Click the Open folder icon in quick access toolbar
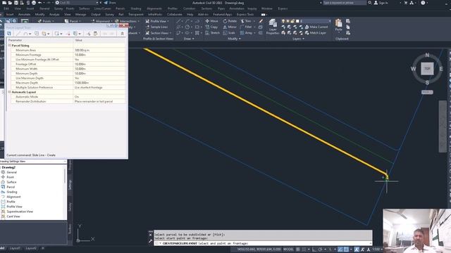This screenshot has height=253, width=451. click(x=10, y=3)
